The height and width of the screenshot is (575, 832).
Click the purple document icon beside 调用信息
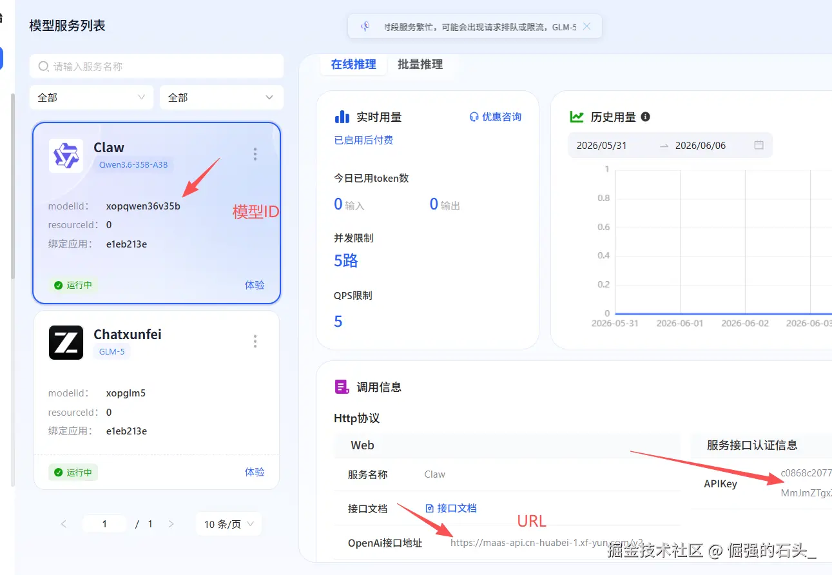click(342, 387)
